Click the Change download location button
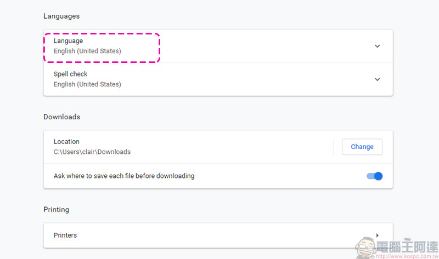Image resolution: width=439 pixels, height=259 pixels. [362, 147]
